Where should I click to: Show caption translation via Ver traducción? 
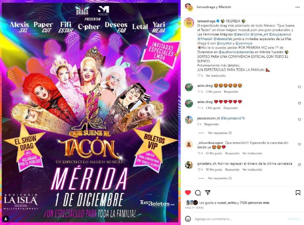pos(216,75)
